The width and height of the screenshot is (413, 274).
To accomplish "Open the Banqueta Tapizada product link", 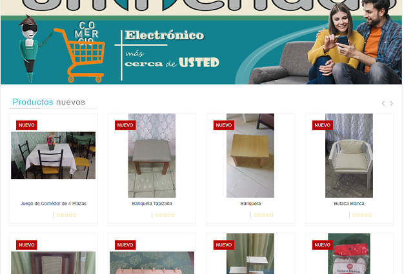I will [x=152, y=204].
